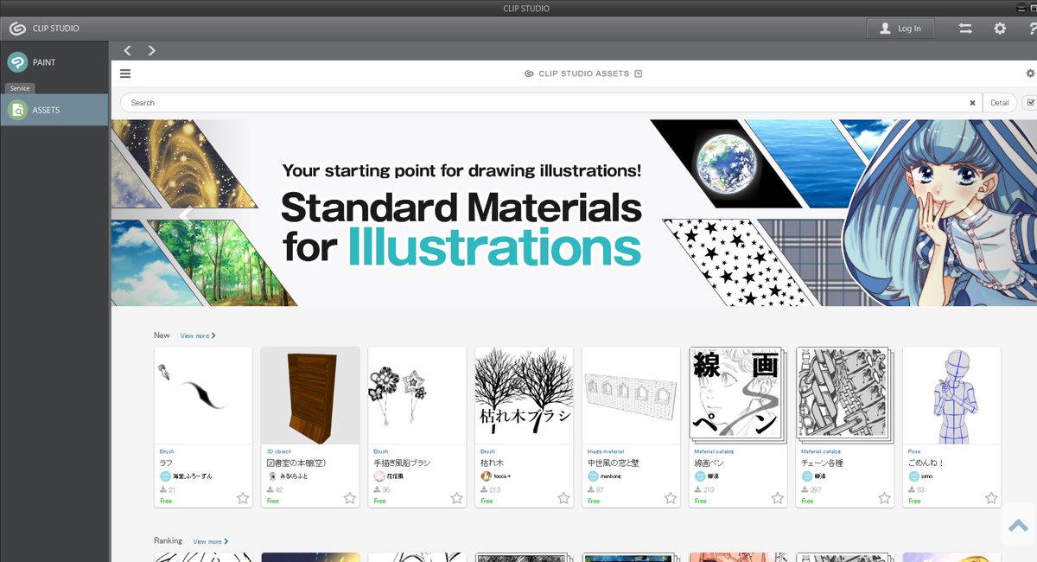The width and height of the screenshot is (1037, 562).
Task: Click the Log In button
Action: click(900, 29)
